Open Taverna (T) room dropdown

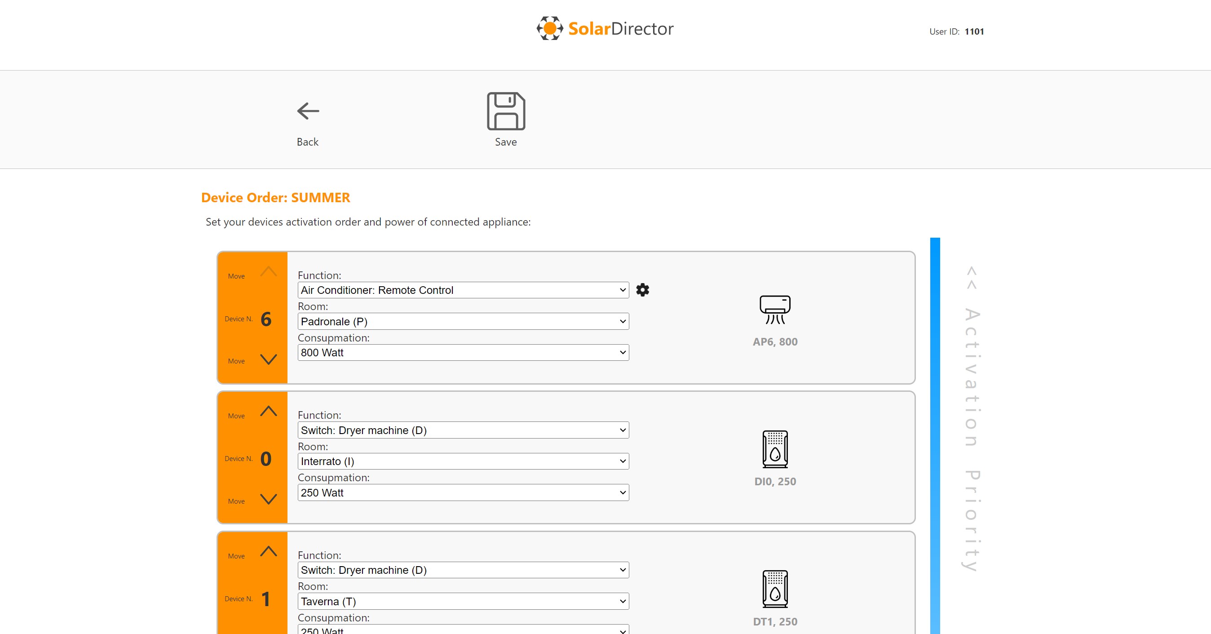(x=463, y=602)
